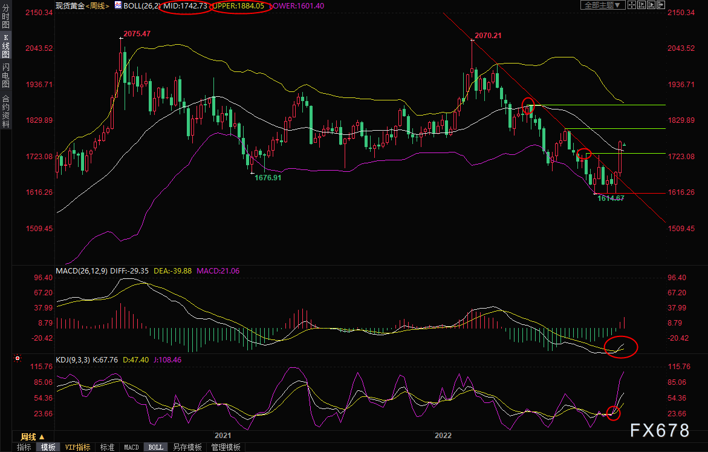Screen dimensions: 708x452
Task: Click the 管理模板 button
Action: point(226,447)
